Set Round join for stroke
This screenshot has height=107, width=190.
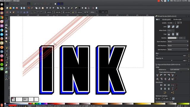pyautogui.click(x=173, y=27)
